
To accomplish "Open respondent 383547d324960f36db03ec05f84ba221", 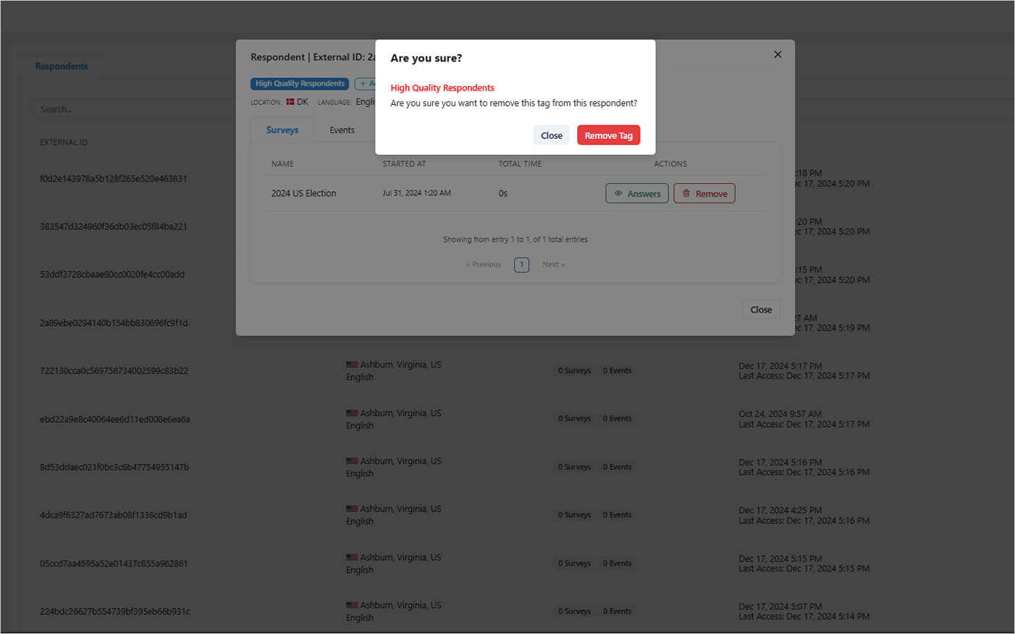I will click(x=114, y=227).
